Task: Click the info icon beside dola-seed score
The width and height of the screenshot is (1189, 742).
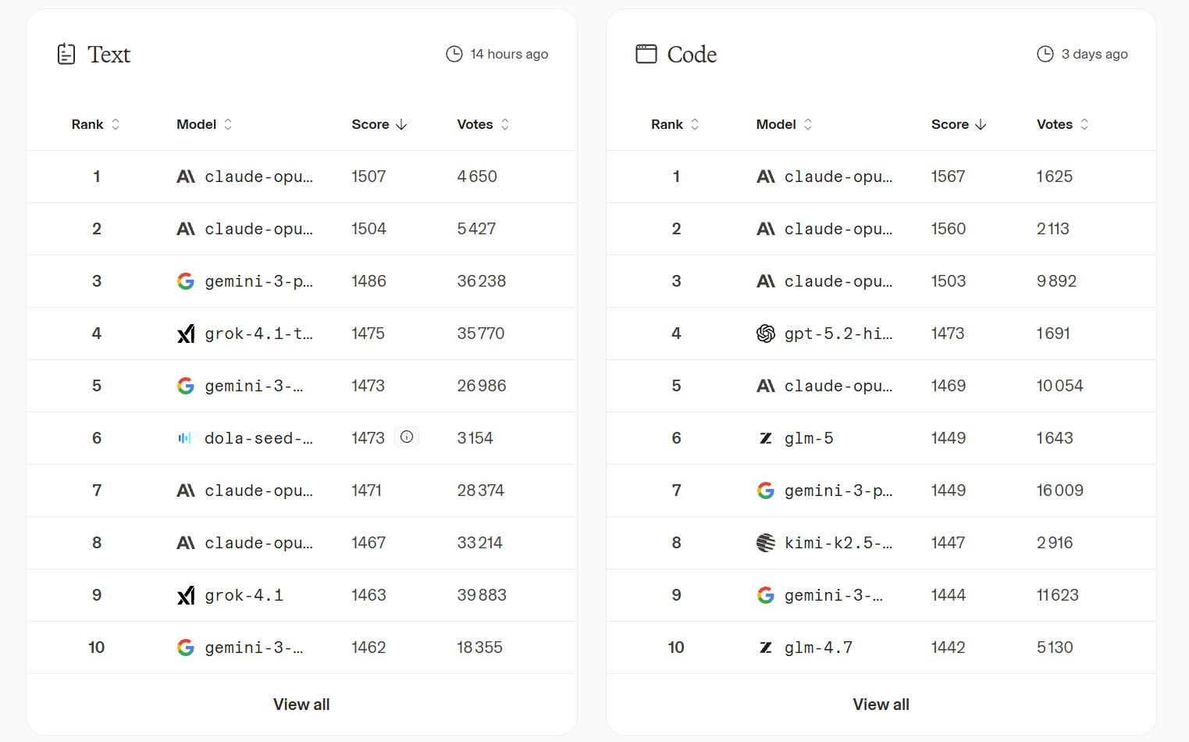Action: (x=407, y=437)
